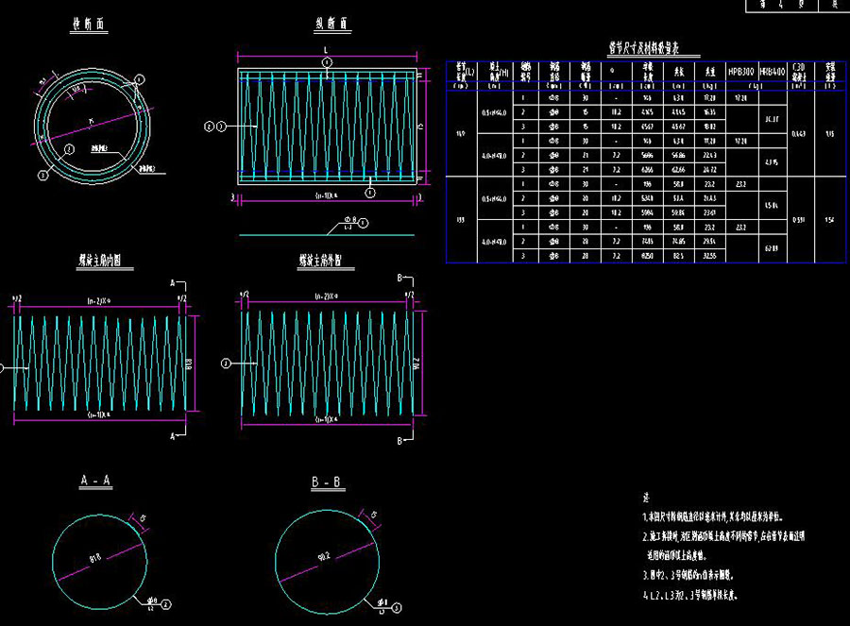The height and width of the screenshot is (626, 850).
Task: Click the 横断面 cross-section title
Action: [88, 25]
